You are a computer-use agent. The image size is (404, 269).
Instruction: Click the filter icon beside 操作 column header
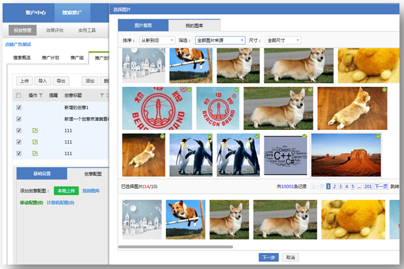coord(41,96)
